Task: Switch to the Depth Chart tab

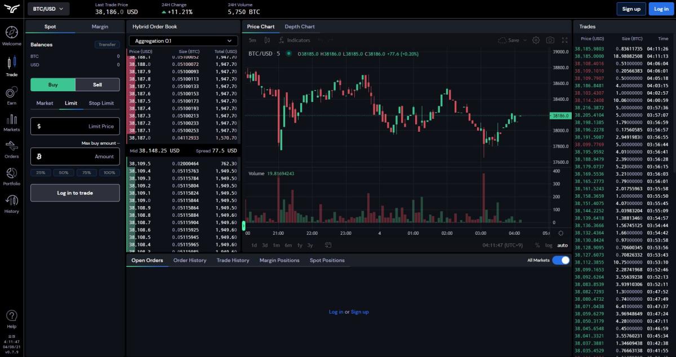Action: pos(299,26)
